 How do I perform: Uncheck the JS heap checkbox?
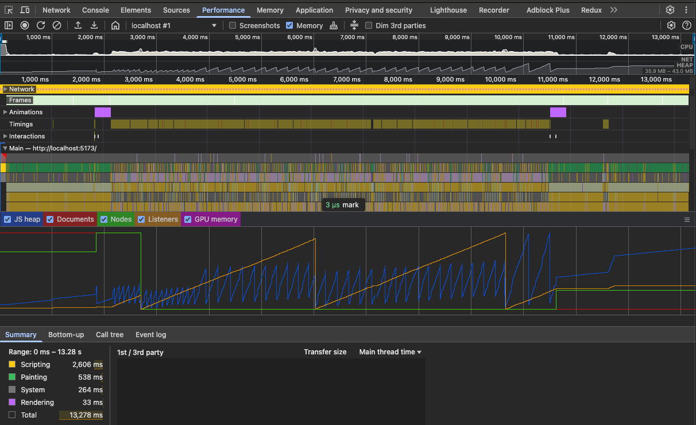coord(7,219)
